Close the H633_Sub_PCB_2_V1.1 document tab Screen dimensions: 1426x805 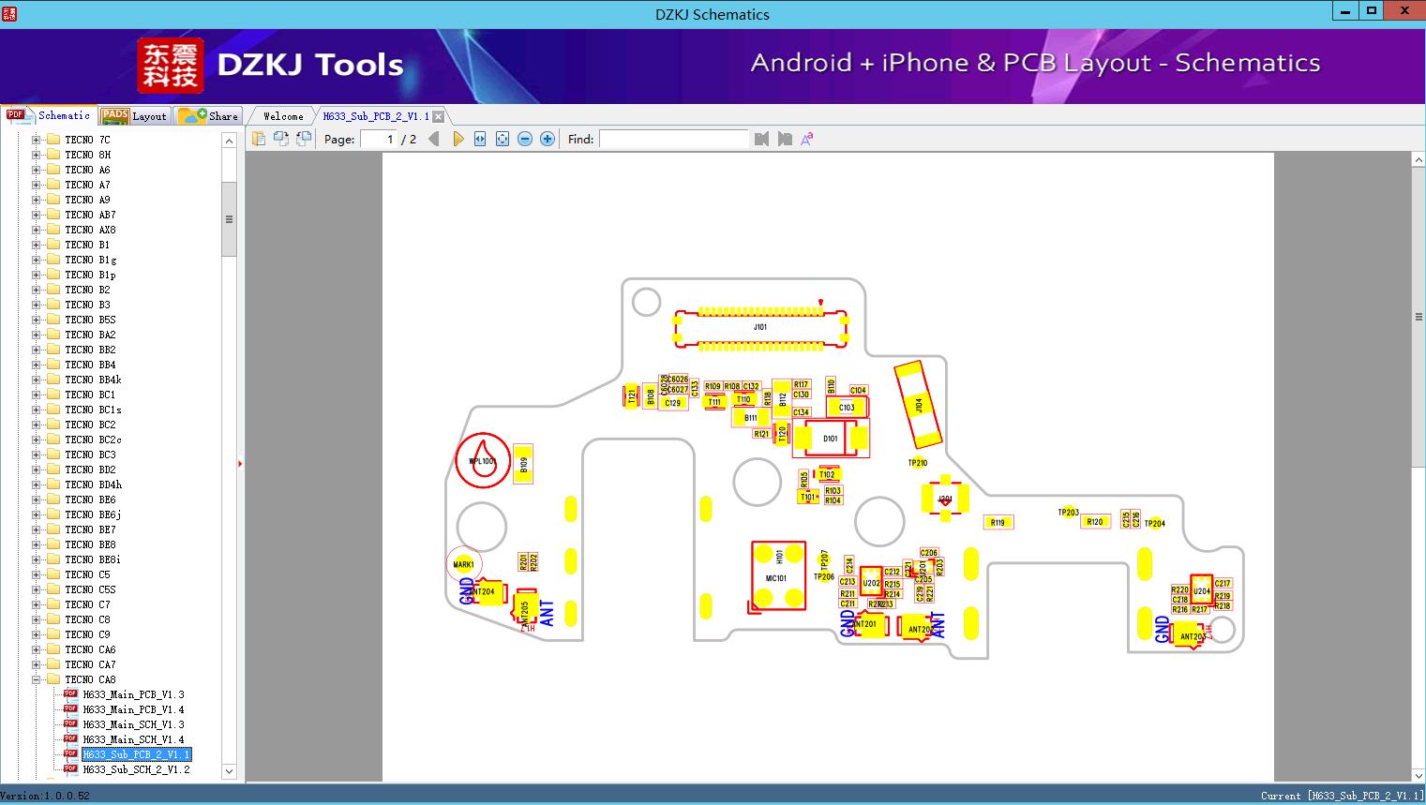tap(438, 116)
